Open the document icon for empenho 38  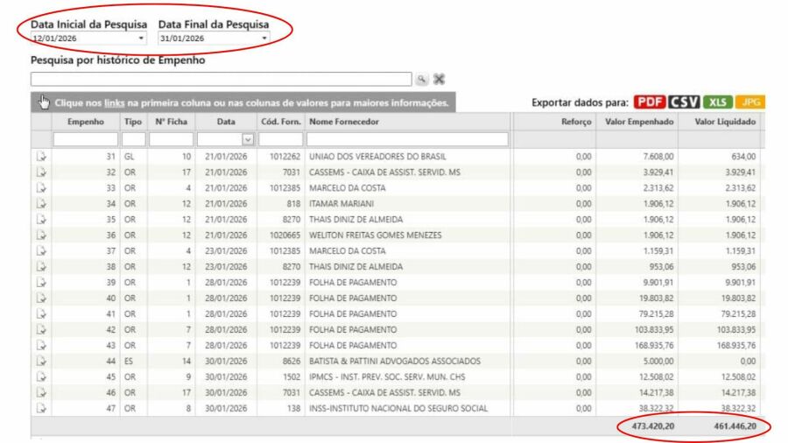[x=41, y=267]
